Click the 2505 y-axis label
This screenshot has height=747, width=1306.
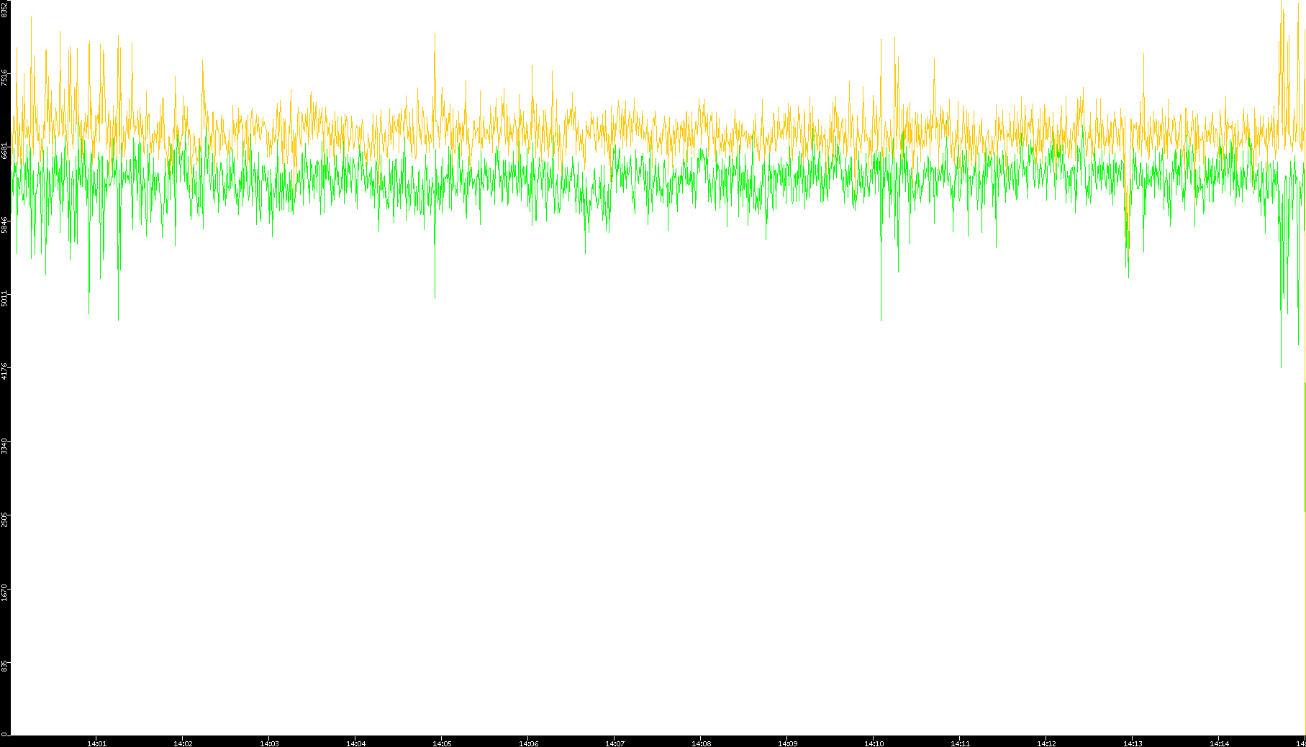pyautogui.click(x=4, y=518)
